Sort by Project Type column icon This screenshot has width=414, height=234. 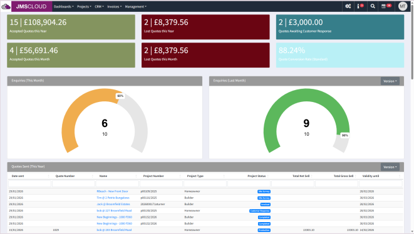point(224,176)
